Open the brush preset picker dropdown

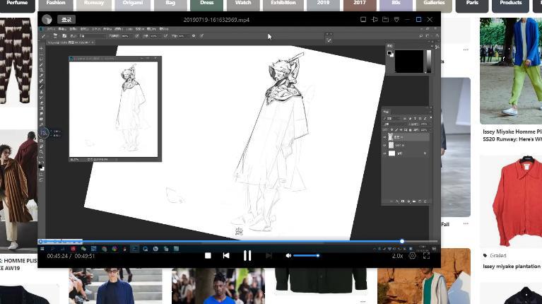54,36
